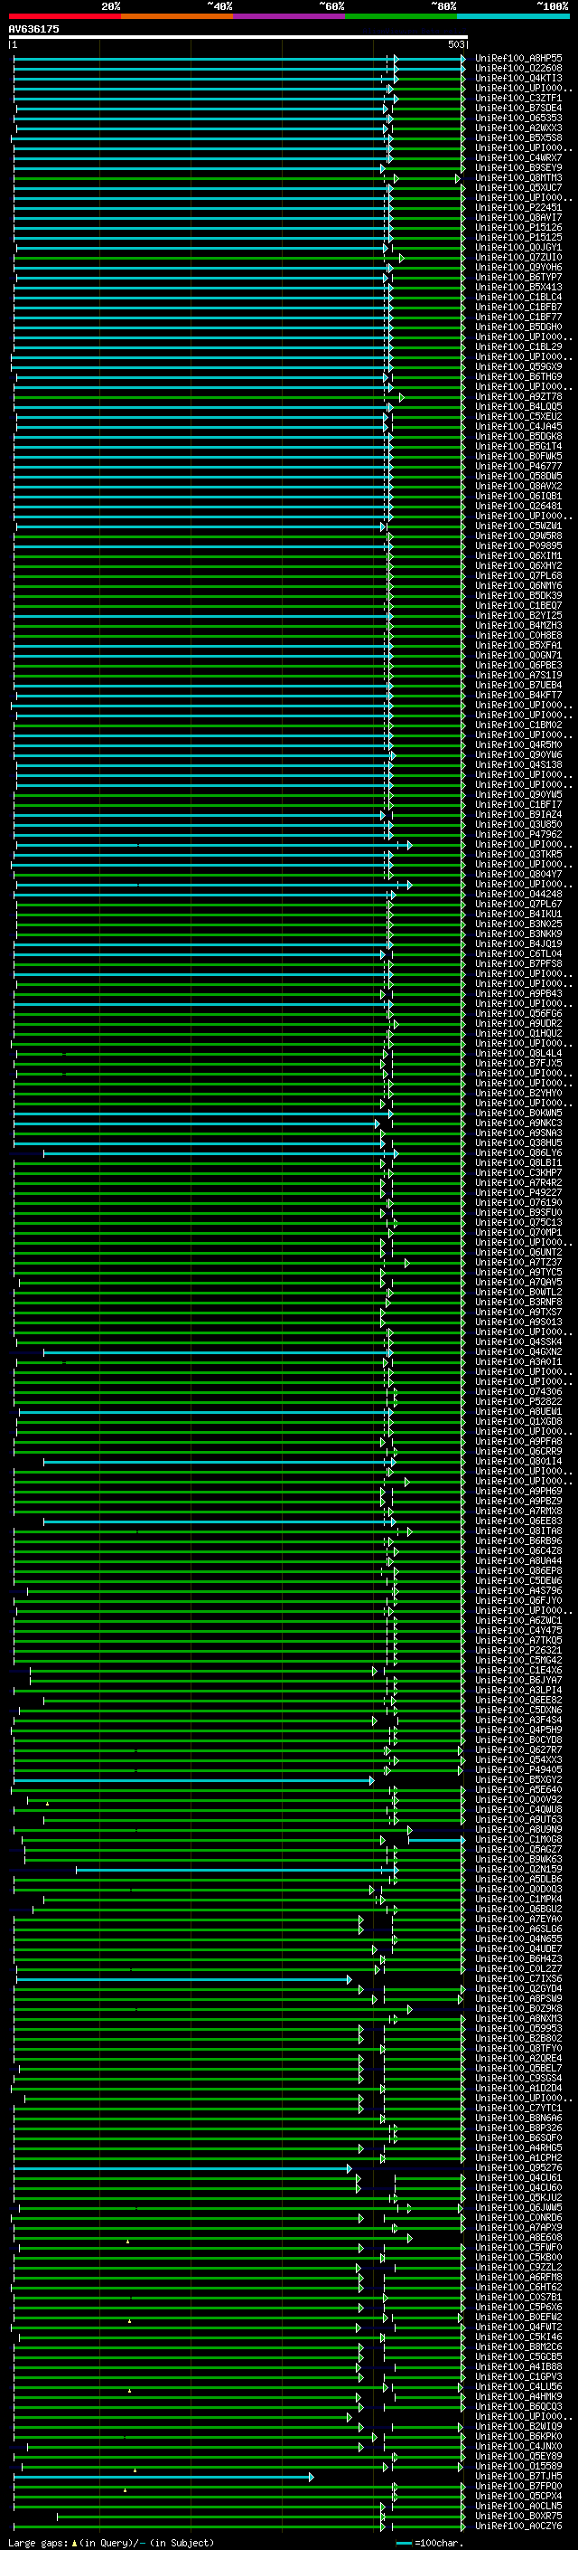This screenshot has height=2550, width=578.
Task: Click the orange ~40% identity color segment
Action: (x=177, y=16)
